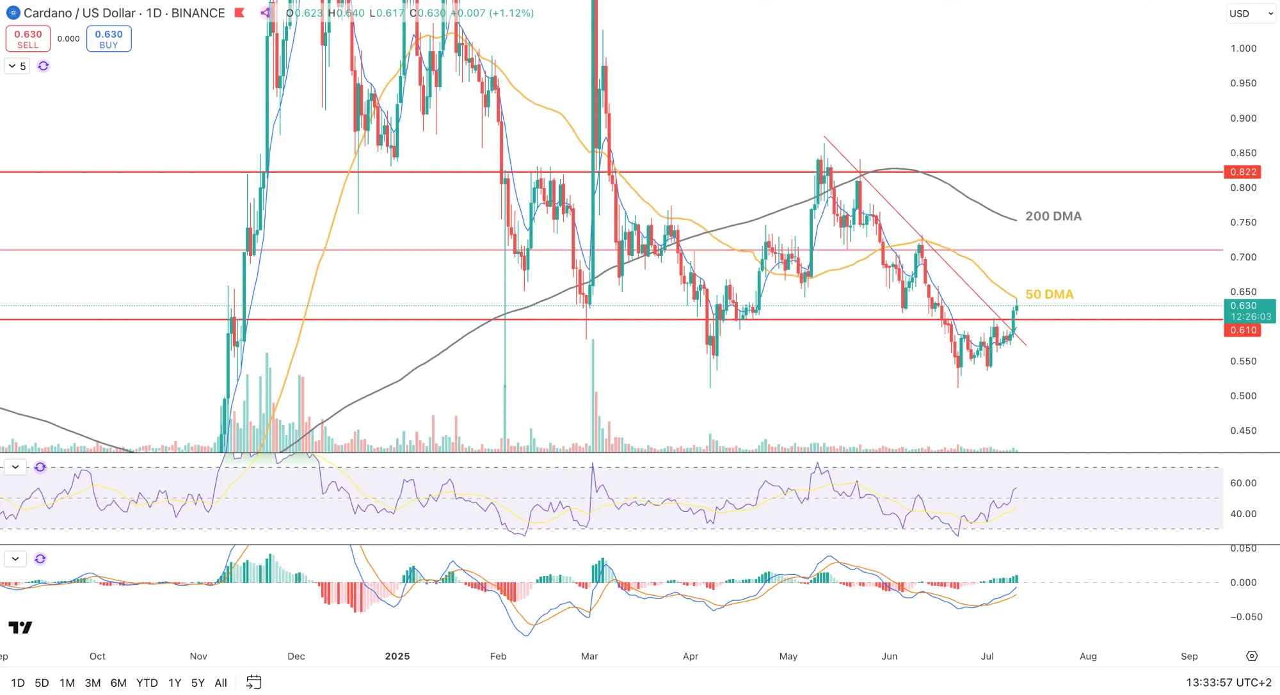1280x695 pixels.
Task: Open the Cardano / US Dollar symbol title
Action: (124, 13)
